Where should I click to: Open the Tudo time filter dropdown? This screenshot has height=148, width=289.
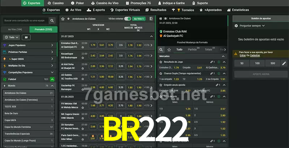click(12, 37)
